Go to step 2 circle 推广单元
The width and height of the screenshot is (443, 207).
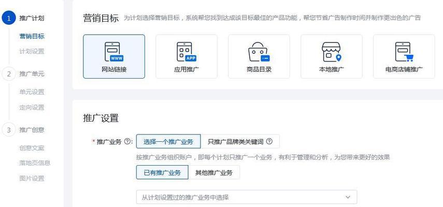[x=9, y=74]
